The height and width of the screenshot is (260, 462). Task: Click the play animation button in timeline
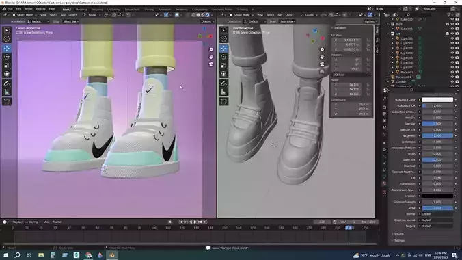[x=195, y=222]
